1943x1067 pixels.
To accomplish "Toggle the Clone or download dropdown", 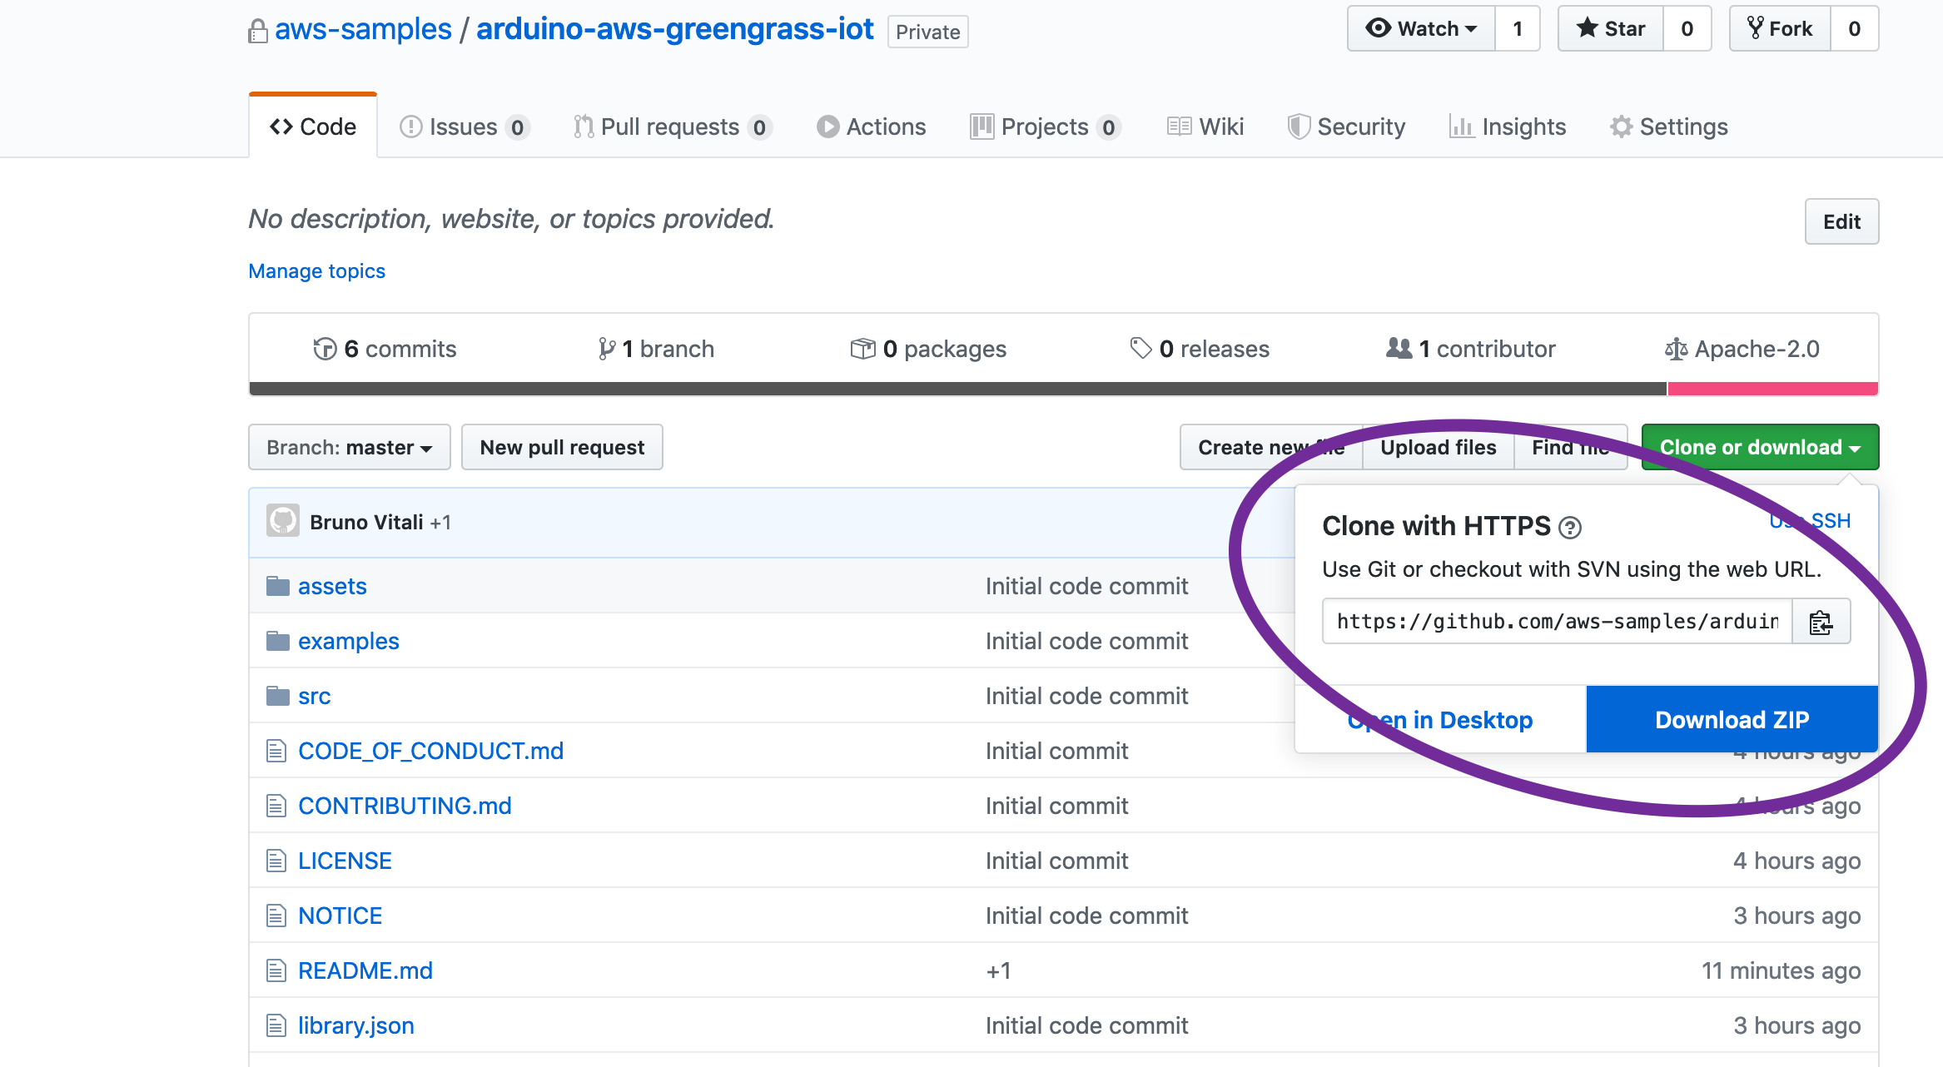I will 1759,447.
